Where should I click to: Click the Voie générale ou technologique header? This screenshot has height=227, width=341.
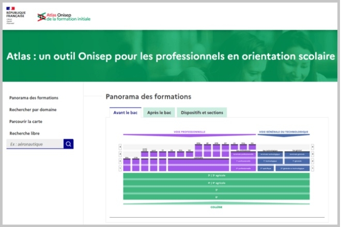point(284,132)
